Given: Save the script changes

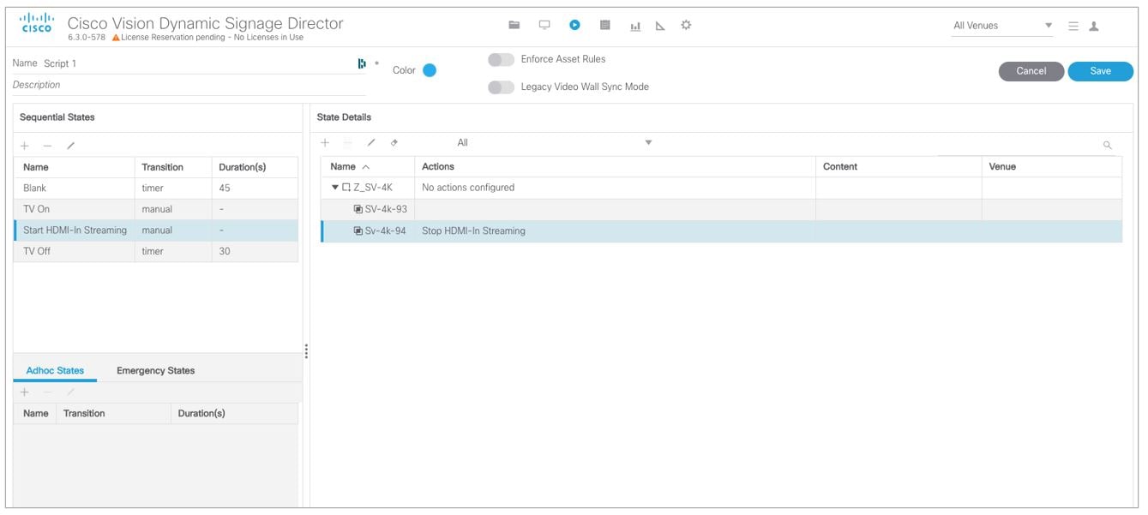Looking at the screenshot, I should pyautogui.click(x=1100, y=71).
